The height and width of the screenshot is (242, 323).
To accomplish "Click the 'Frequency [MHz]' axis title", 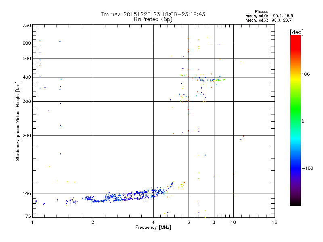I will 153,227.
